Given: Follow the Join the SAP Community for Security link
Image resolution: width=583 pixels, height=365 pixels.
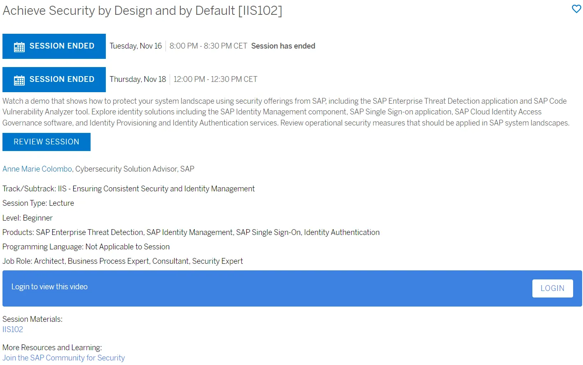Looking at the screenshot, I should pyautogui.click(x=63, y=358).
